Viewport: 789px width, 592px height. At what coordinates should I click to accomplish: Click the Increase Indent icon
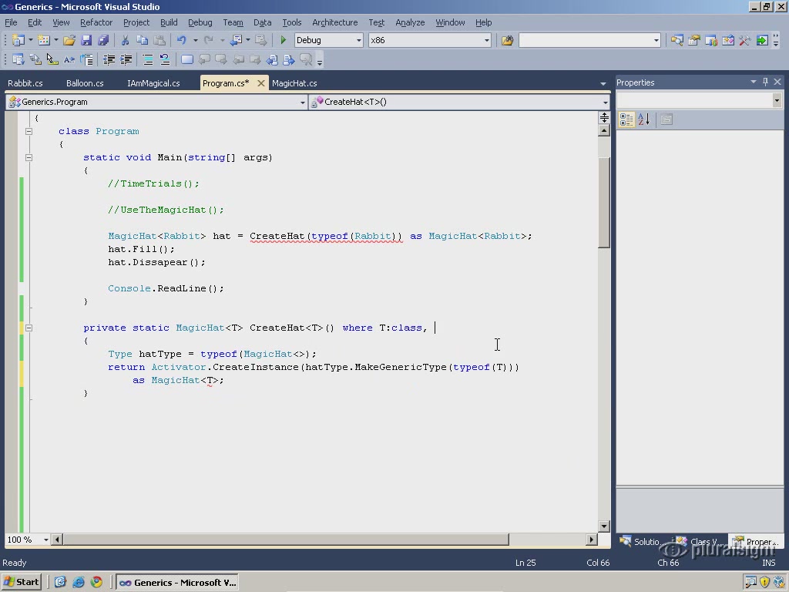coord(126,60)
